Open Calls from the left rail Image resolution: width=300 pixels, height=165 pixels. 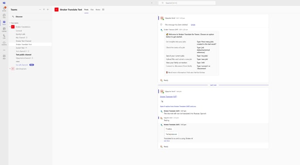tap(4, 36)
